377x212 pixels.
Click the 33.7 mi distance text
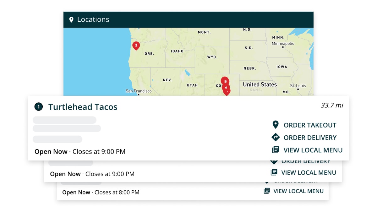(x=332, y=105)
